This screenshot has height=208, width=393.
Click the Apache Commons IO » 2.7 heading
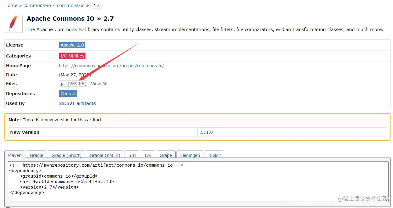(70, 19)
